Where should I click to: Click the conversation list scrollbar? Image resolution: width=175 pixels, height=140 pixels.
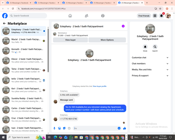tap(48, 50)
